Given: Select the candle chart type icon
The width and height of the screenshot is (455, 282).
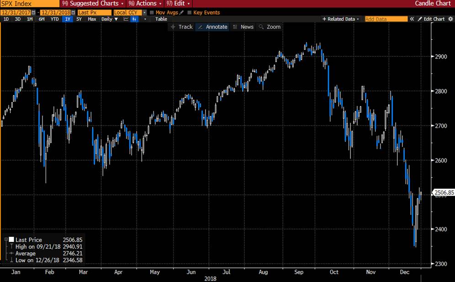Looking at the screenshot, I should [135, 19].
